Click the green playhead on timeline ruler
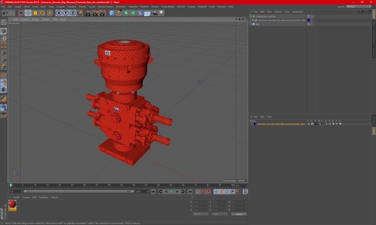Image resolution: width=376 pixels, height=225 pixels. point(11,185)
